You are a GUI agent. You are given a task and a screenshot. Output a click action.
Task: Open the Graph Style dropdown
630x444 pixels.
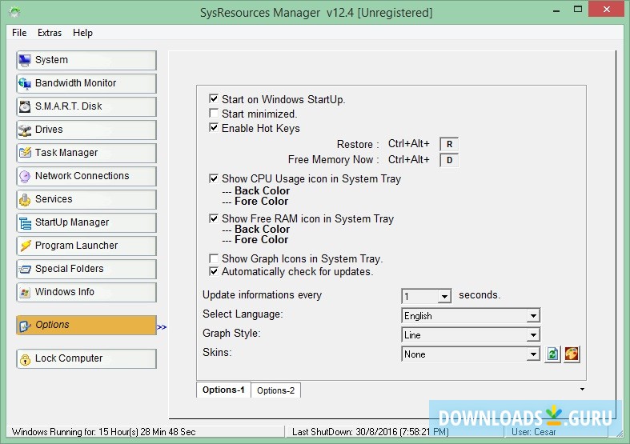coord(533,335)
